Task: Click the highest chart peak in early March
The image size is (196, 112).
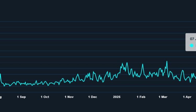Action: click(x=167, y=61)
